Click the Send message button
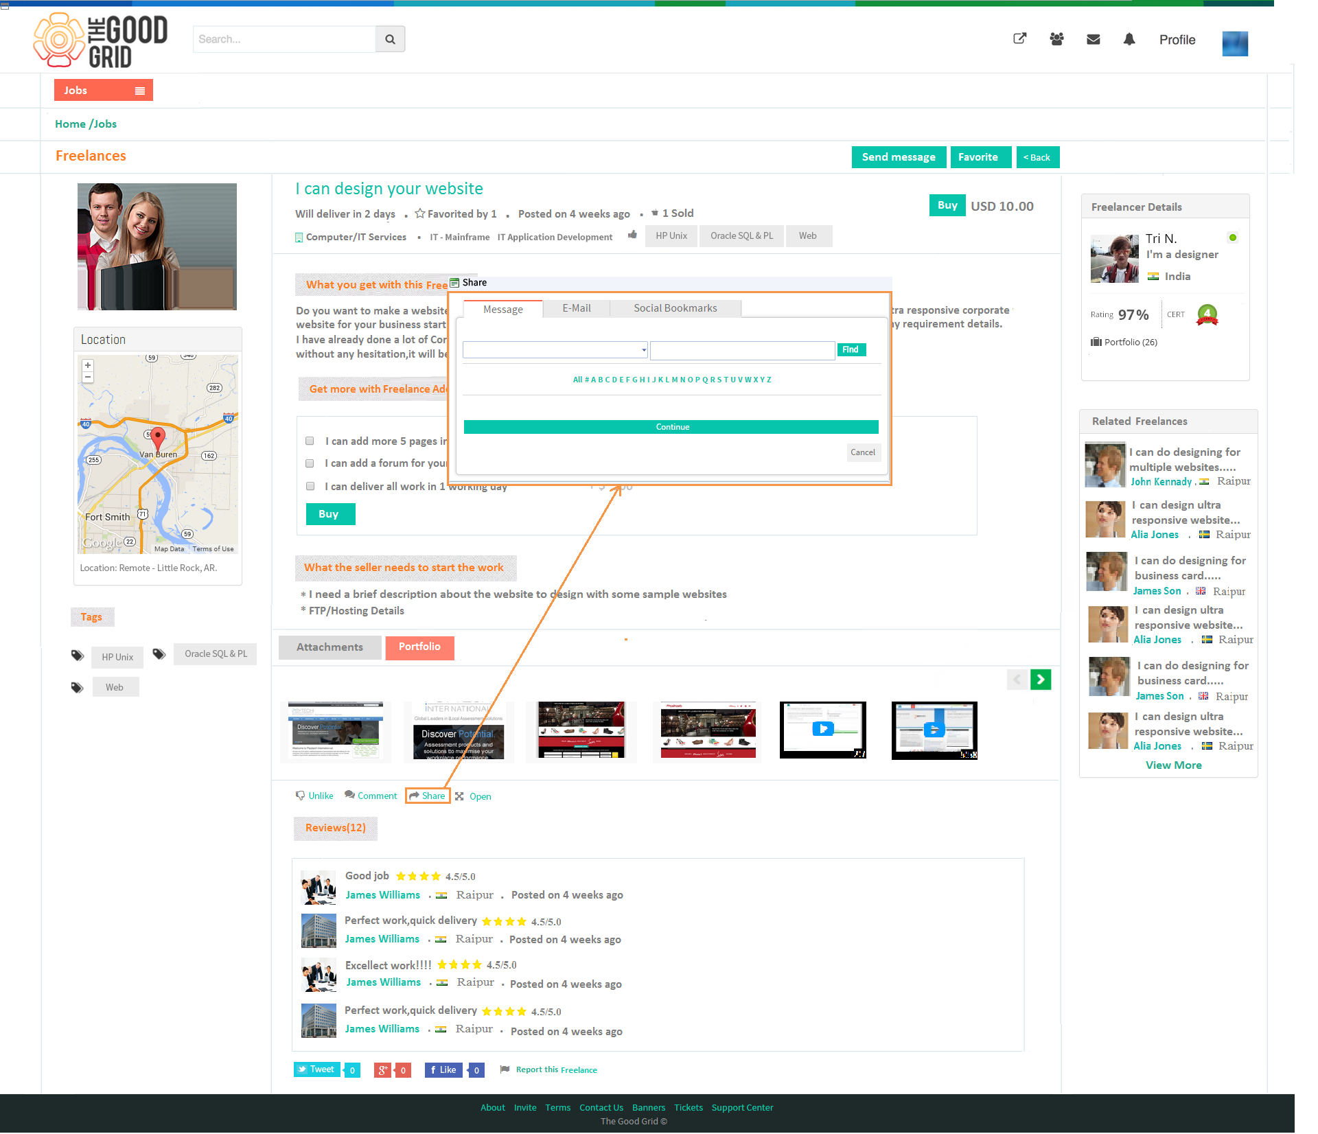This screenshot has height=1134, width=1318. point(899,157)
